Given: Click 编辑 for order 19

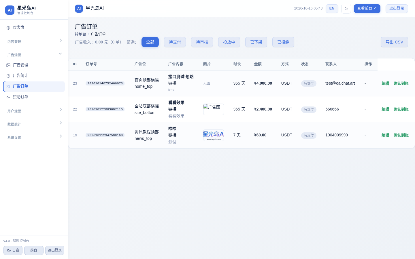Looking at the screenshot, I should click(385, 135).
